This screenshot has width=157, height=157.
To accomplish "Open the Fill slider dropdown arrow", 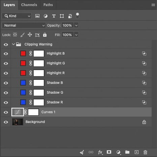I will point(76,35).
